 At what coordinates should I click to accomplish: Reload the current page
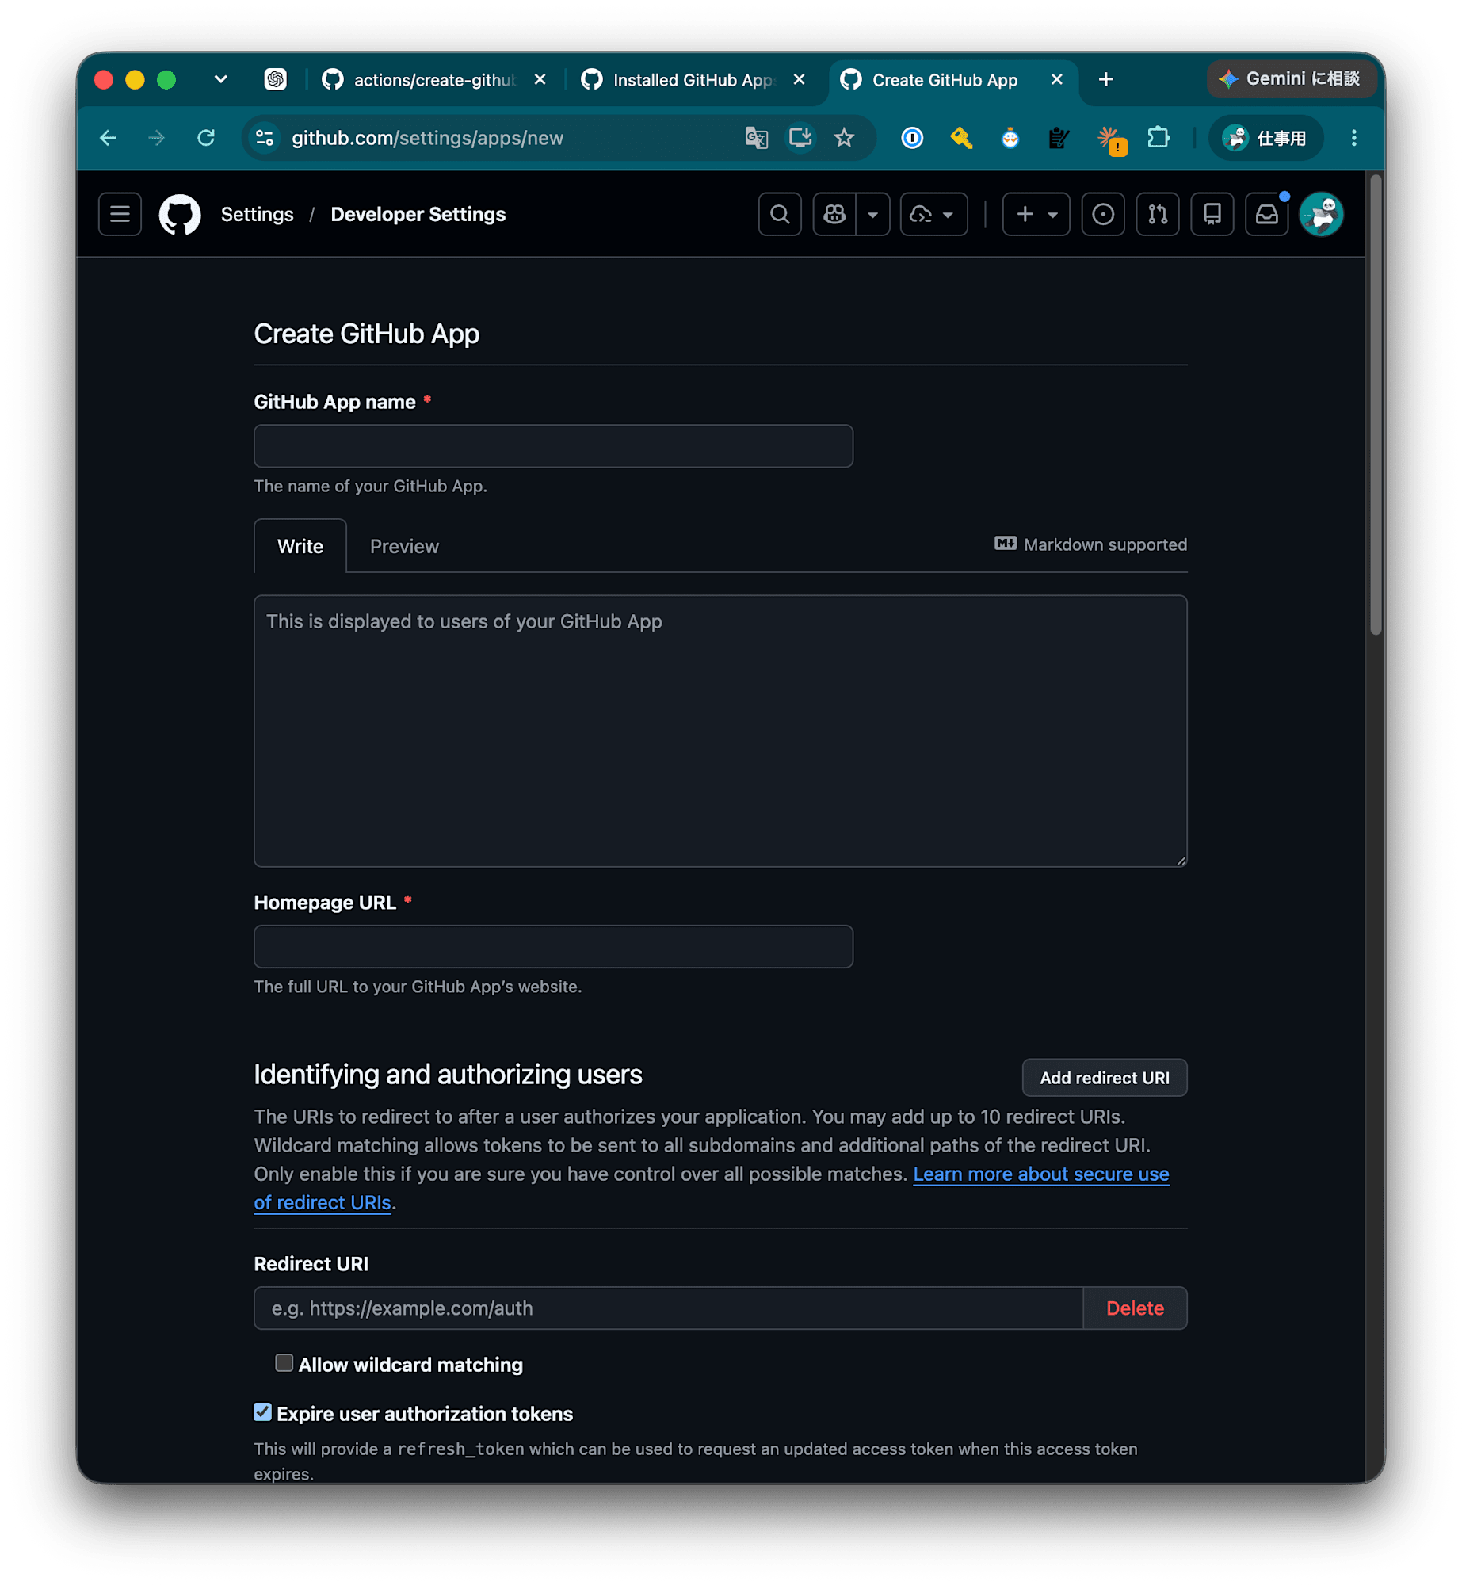pyautogui.click(x=206, y=138)
